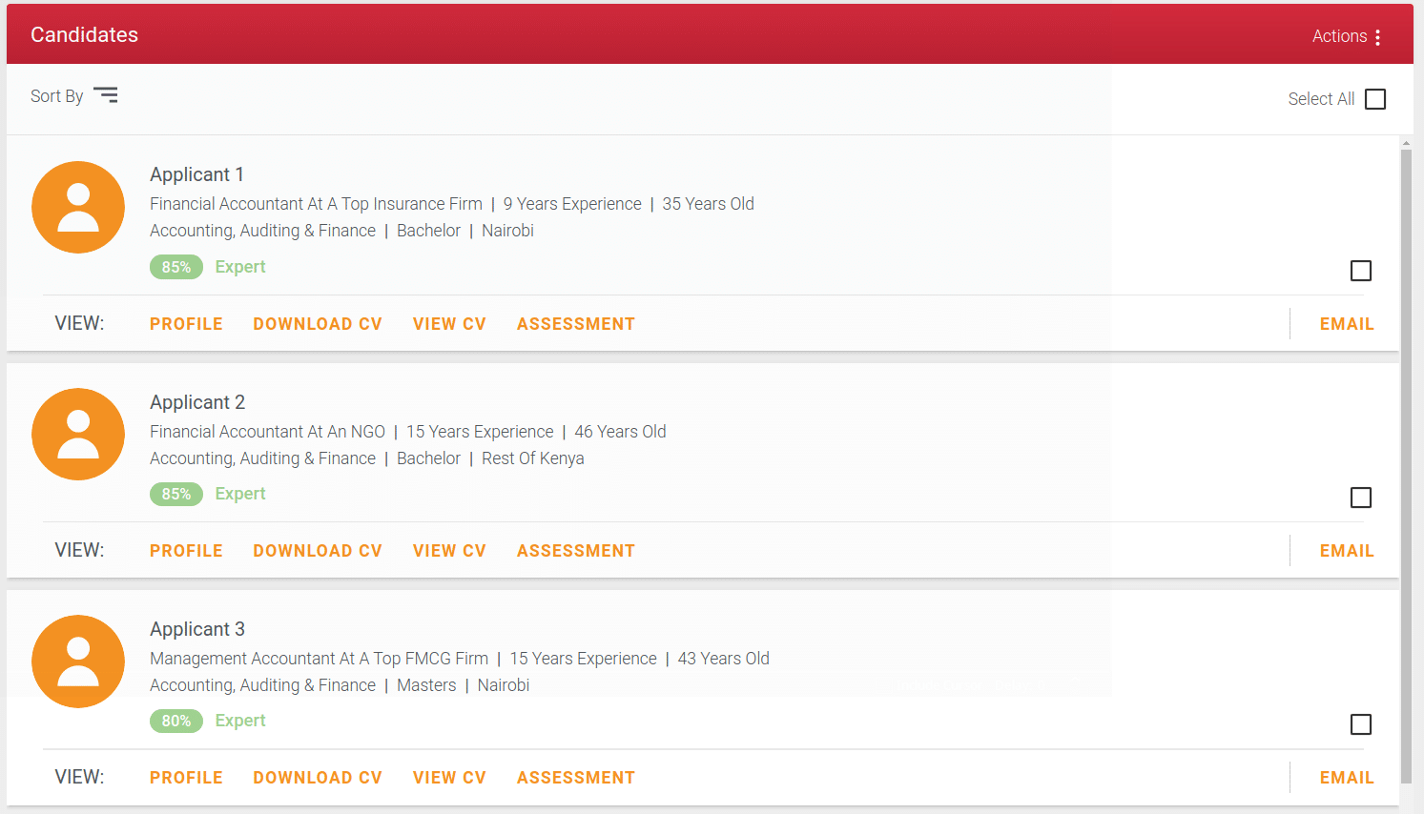The height and width of the screenshot is (814, 1424).
Task: Open the Sort By filter icon
Action: pos(105,95)
